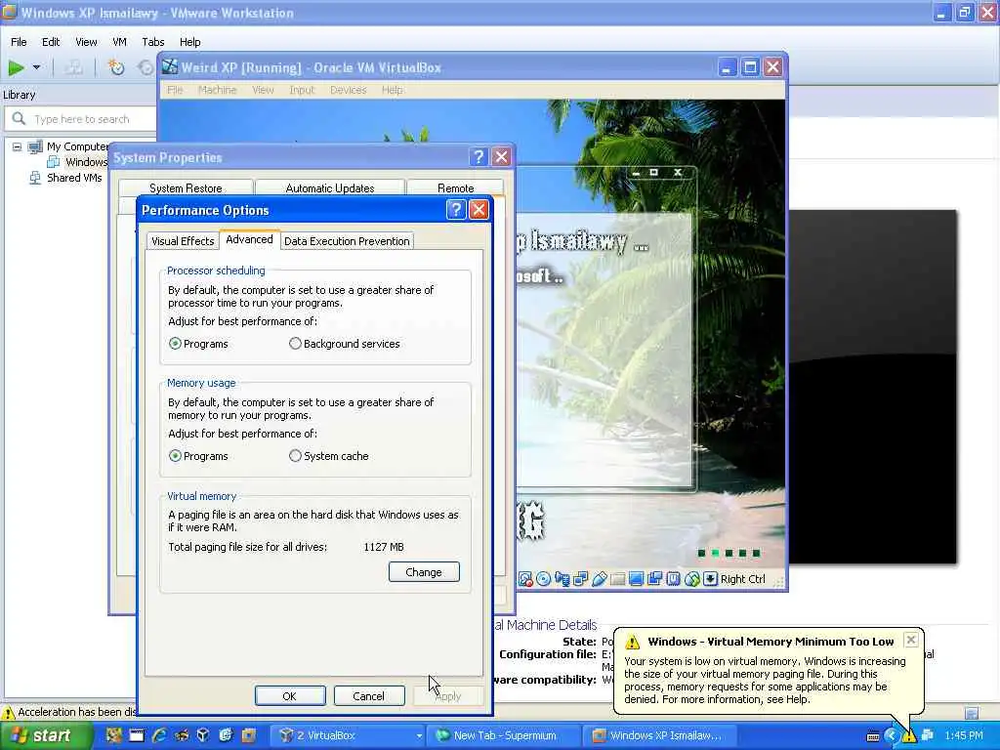Switch to the Data Execution Prevention tab
Image resolution: width=1000 pixels, height=750 pixels.
click(x=347, y=241)
